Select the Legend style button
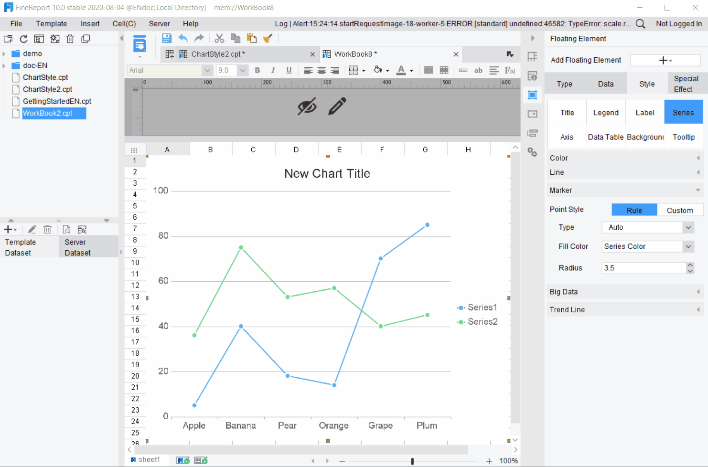This screenshot has height=467, width=708. (x=606, y=113)
